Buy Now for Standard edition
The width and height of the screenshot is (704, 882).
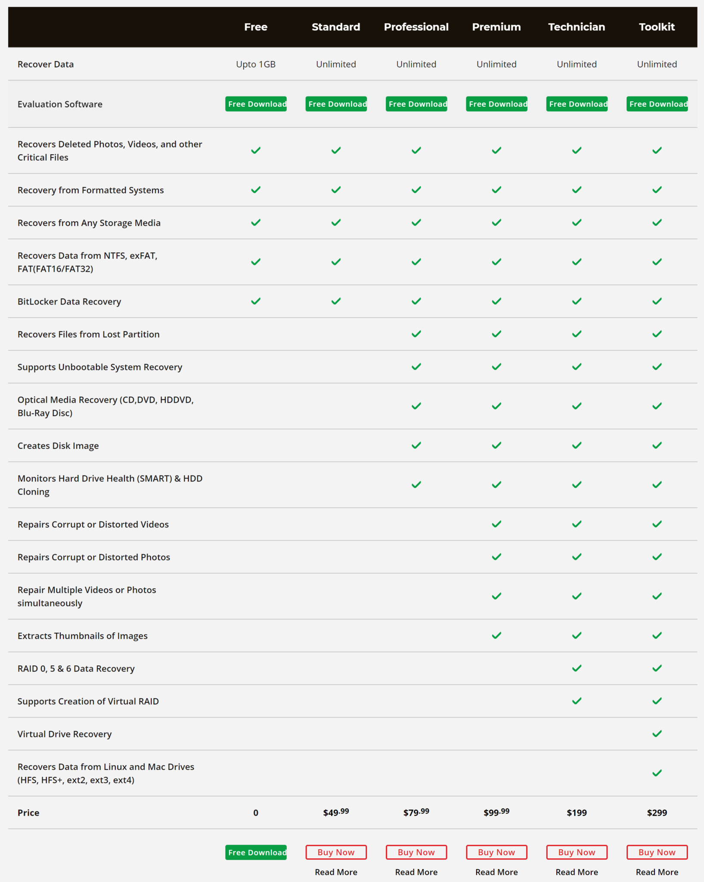pos(336,852)
